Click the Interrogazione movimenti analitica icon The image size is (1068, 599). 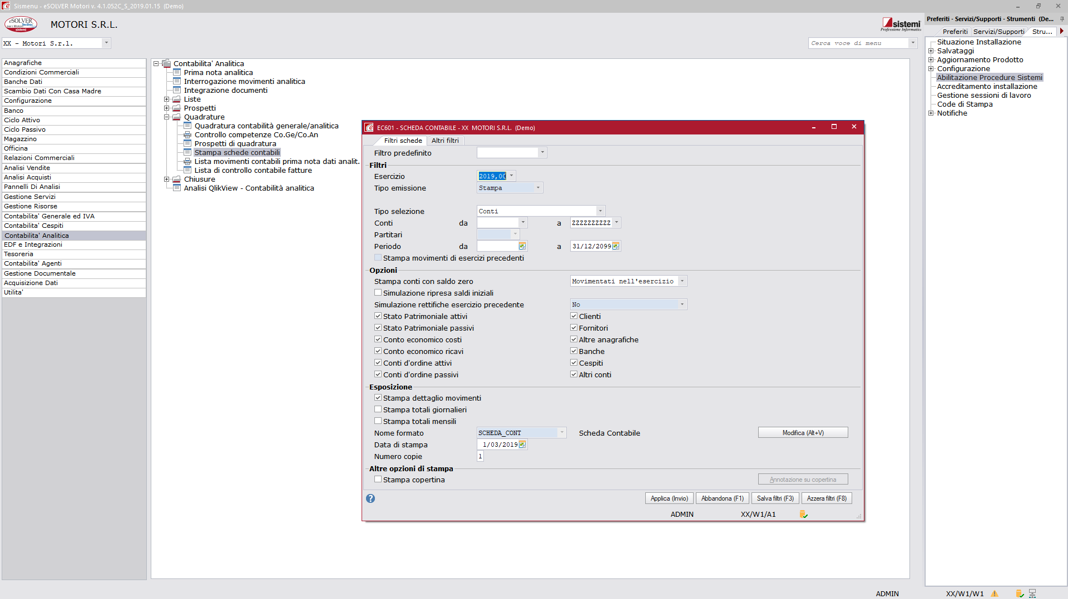pyautogui.click(x=177, y=81)
